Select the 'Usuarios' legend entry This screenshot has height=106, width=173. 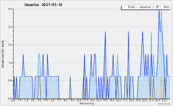pyautogui.click(x=145, y=7)
